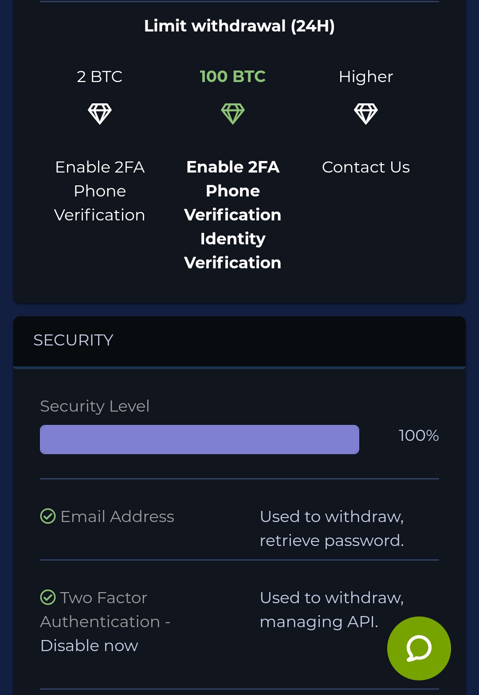Screen dimensions: 479x695
Task: Click the bold Identity Verification requirement text
Action: pos(233,251)
